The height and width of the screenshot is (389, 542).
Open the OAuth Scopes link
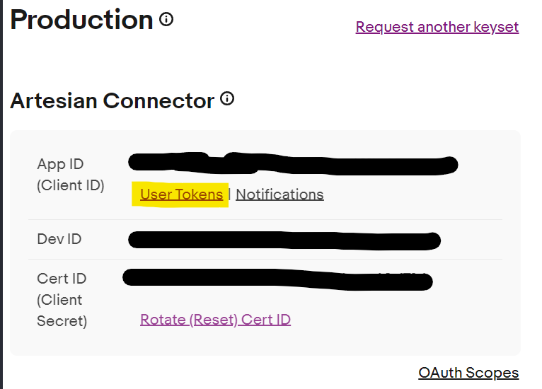point(468,373)
